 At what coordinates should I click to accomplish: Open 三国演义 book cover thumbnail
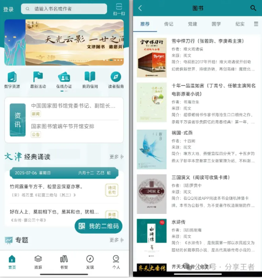coord(151,194)
